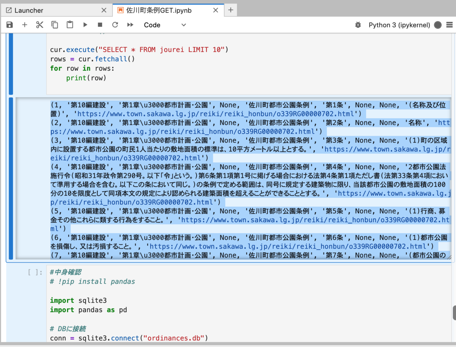The image size is (456, 347).
Task: Open the URL in output row 6
Action: (289, 246)
